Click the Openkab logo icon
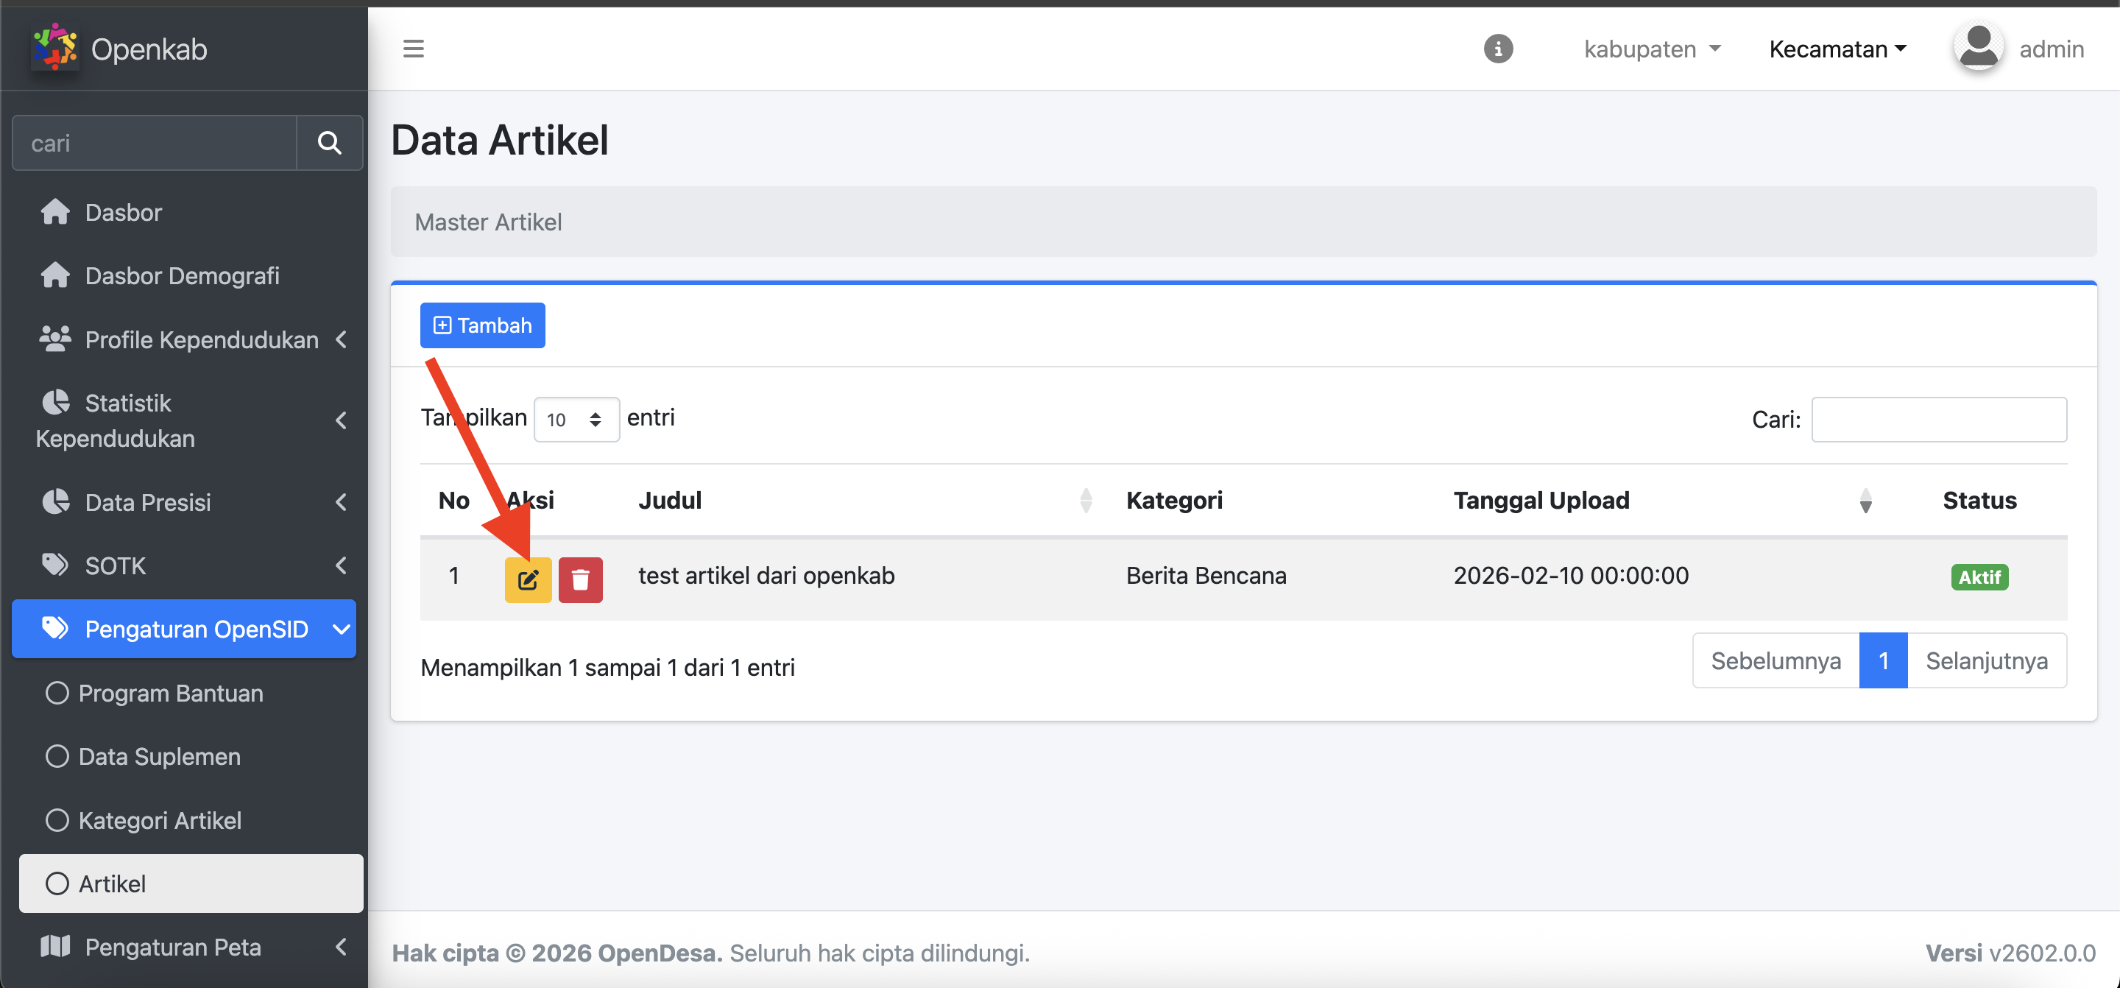The width and height of the screenshot is (2120, 988). click(54, 48)
